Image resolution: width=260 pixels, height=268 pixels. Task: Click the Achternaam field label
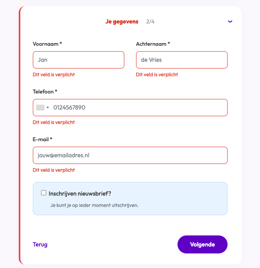[x=153, y=44]
